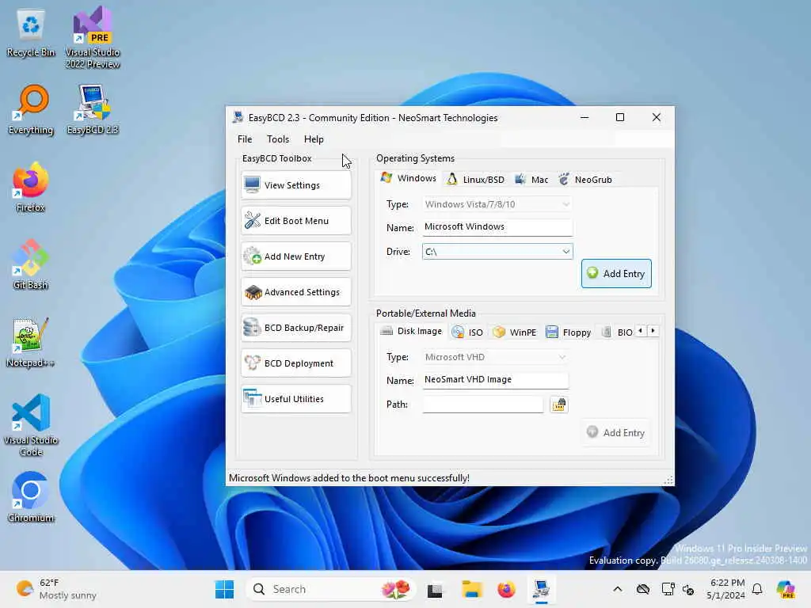The image size is (811, 608).
Task: Browse for disk image path icon
Action: 558,405
